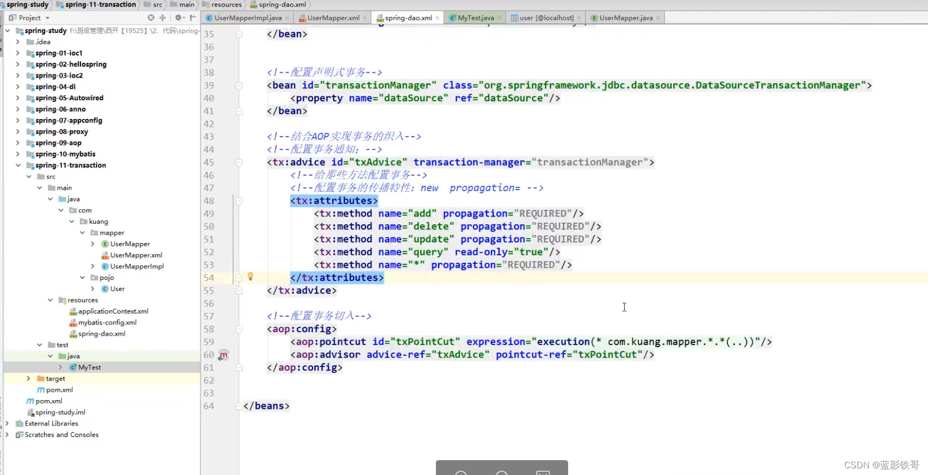Select spring-09-aop module

click(58, 143)
